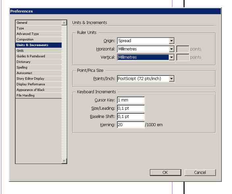Image resolution: width=232 pixels, height=194 pixels.
Task: Click category list scroll-down arrow
Action: [x=64, y=161]
